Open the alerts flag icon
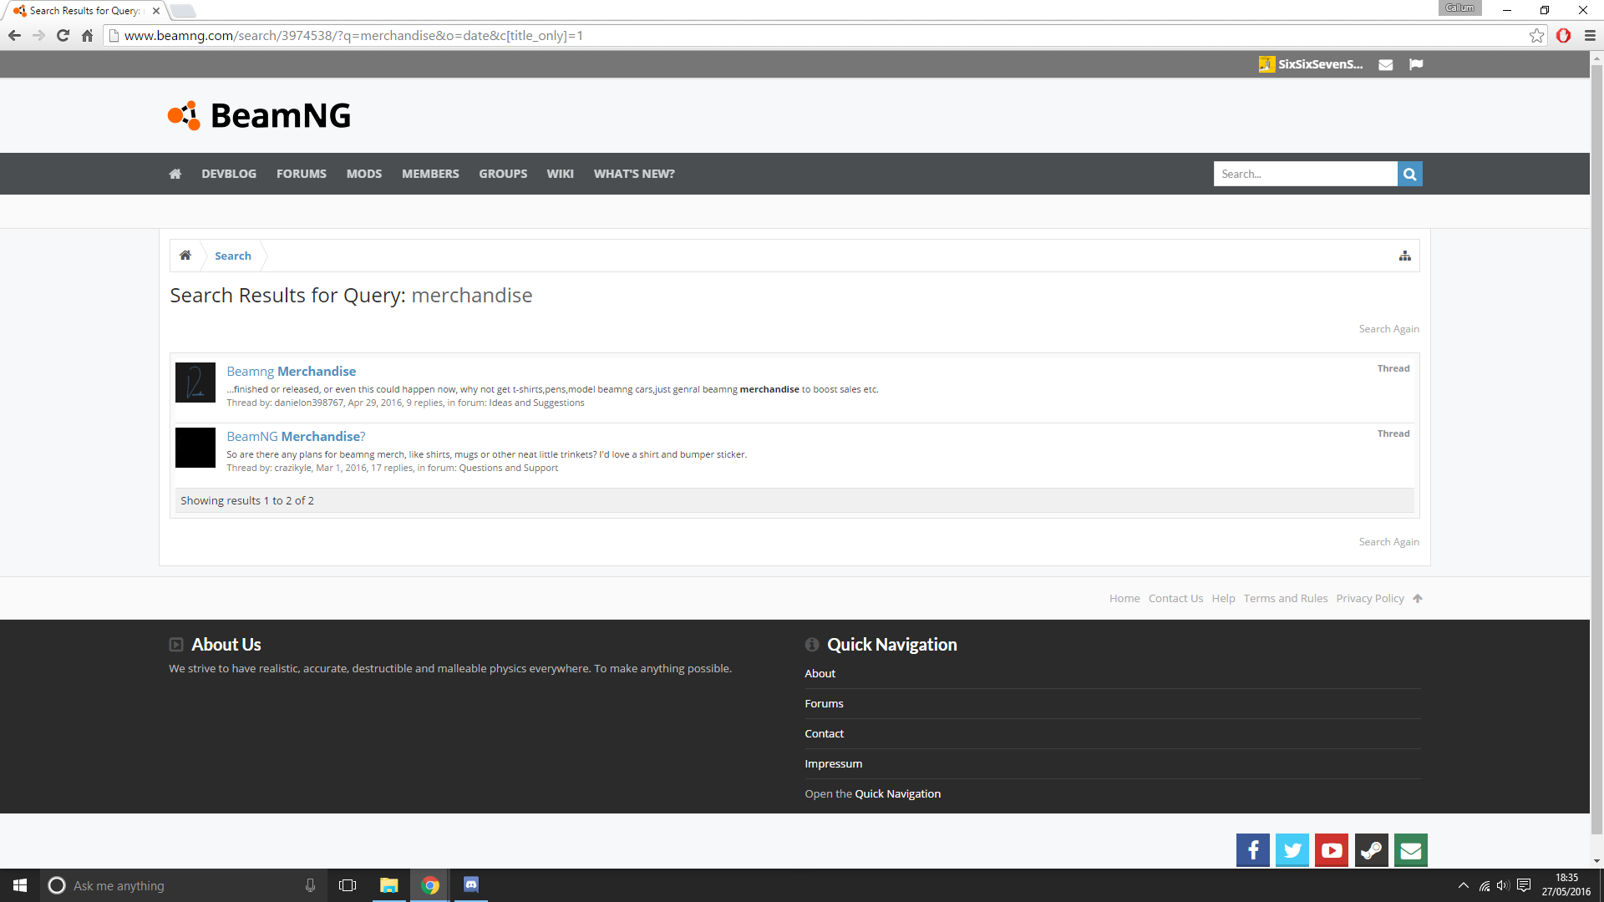Viewport: 1604px width, 902px height. [x=1416, y=64]
